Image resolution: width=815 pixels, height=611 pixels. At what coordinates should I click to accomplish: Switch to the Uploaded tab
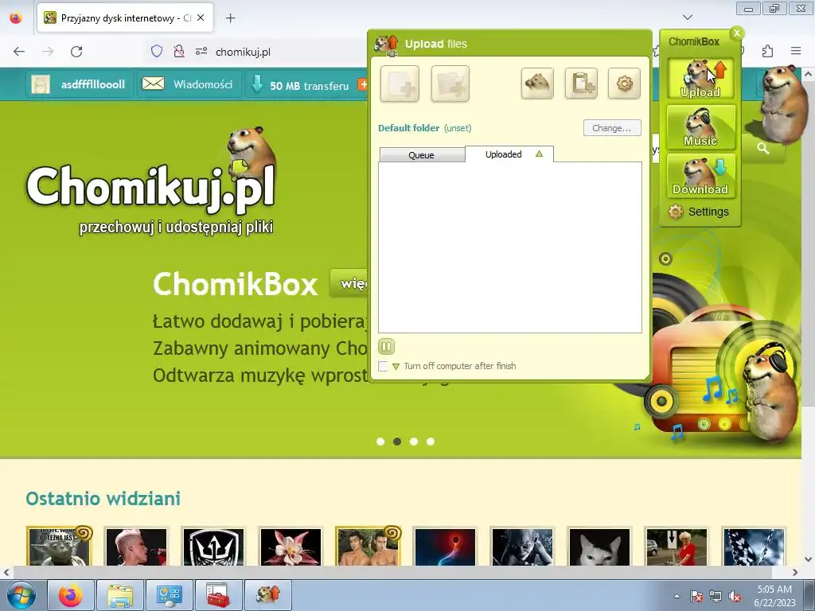[x=509, y=154]
